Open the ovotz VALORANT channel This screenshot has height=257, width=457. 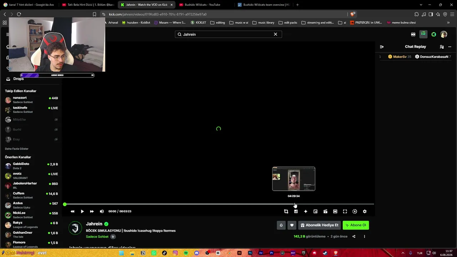click(31, 176)
